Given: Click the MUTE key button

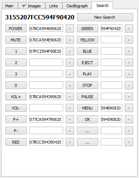Looking at the screenshot, I should pyautogui.click(x=16, y=40).
